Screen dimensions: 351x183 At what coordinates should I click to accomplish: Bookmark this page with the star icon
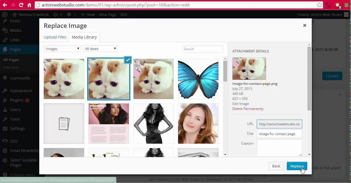[x=319, y=5]
